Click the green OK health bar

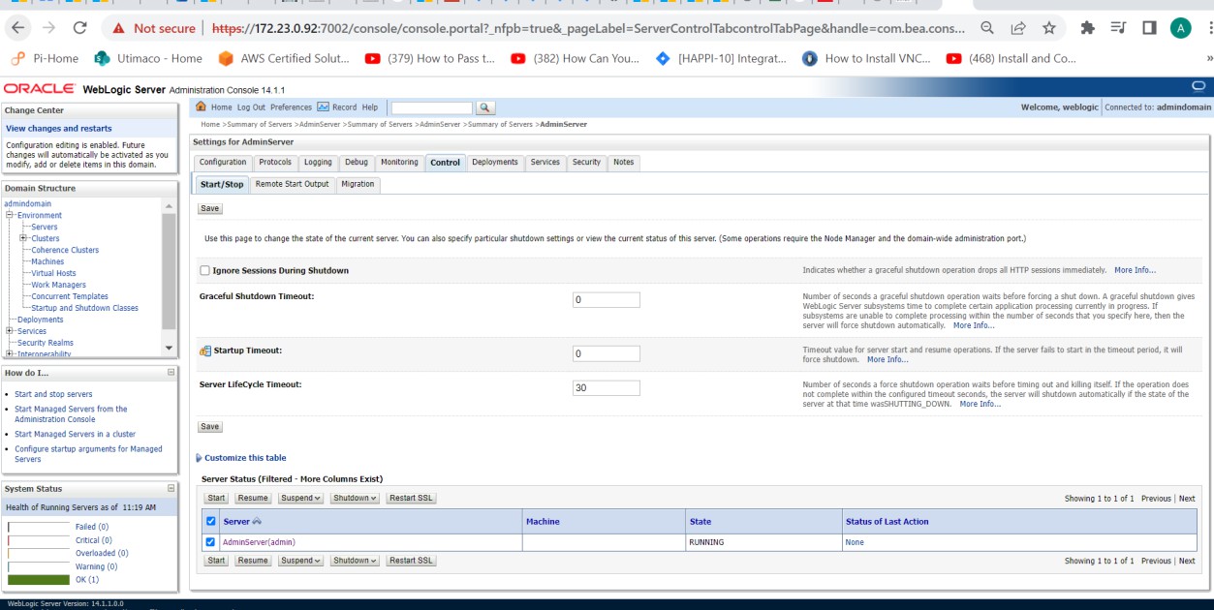pyautogui.click(x=39, y=579)
